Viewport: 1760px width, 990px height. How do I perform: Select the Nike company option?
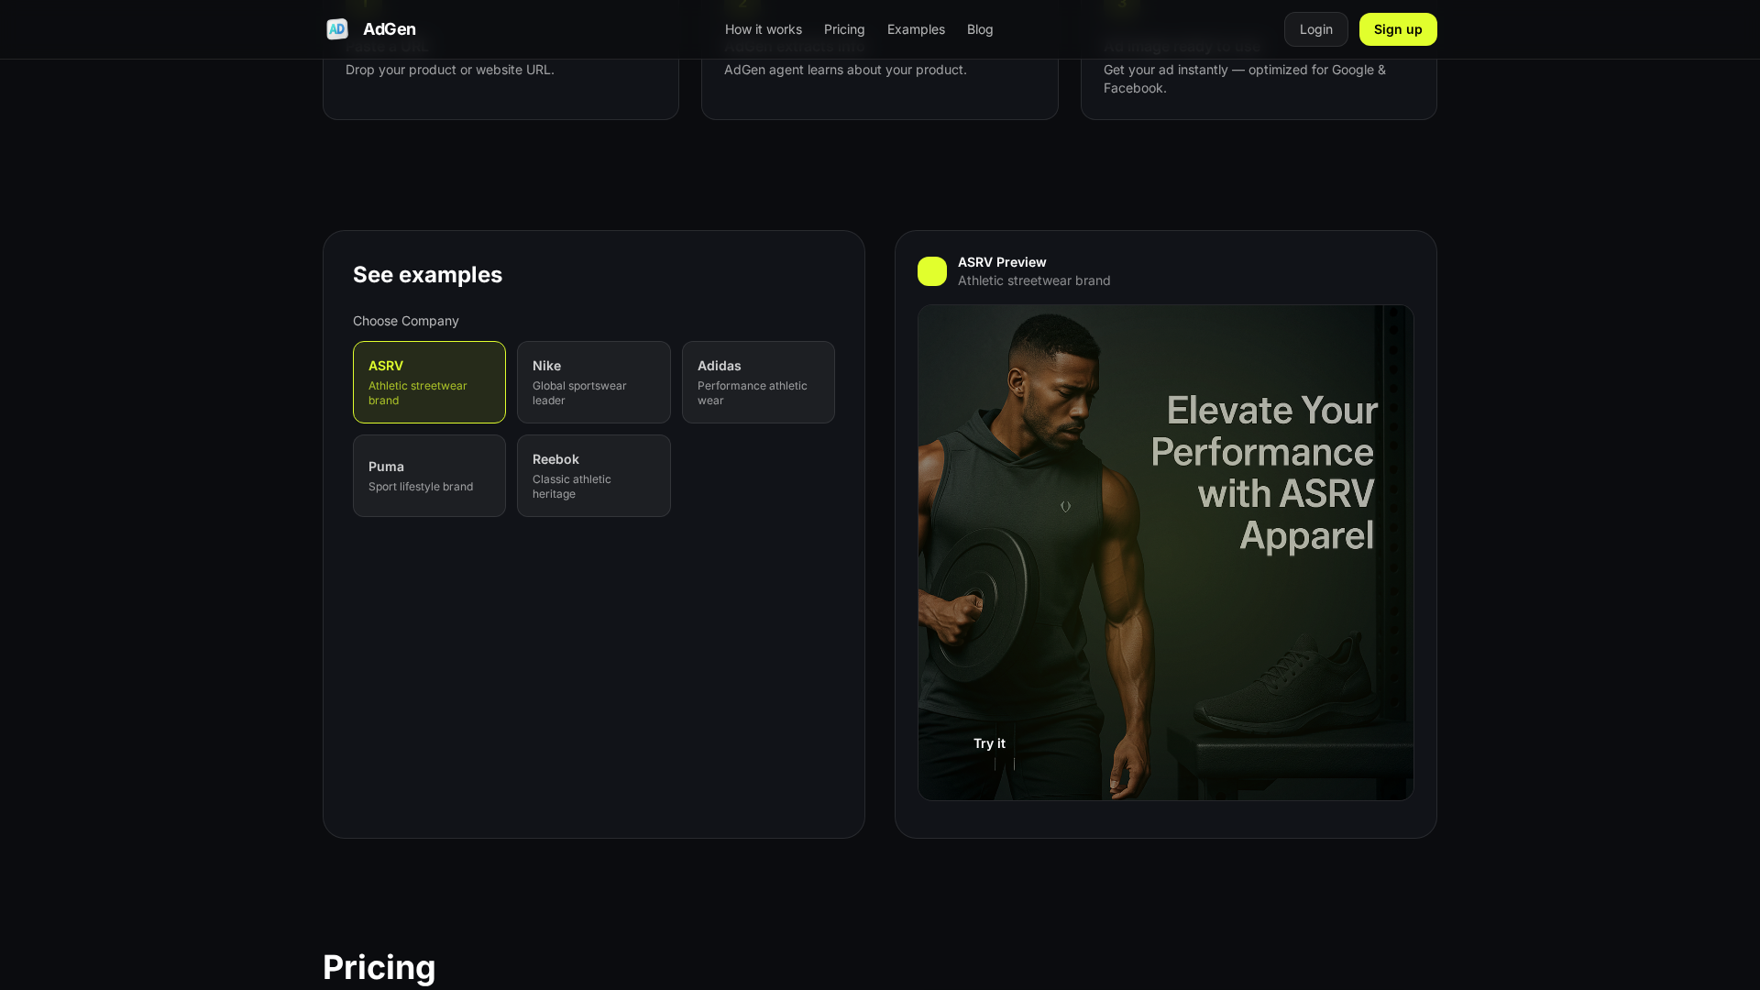593,382
